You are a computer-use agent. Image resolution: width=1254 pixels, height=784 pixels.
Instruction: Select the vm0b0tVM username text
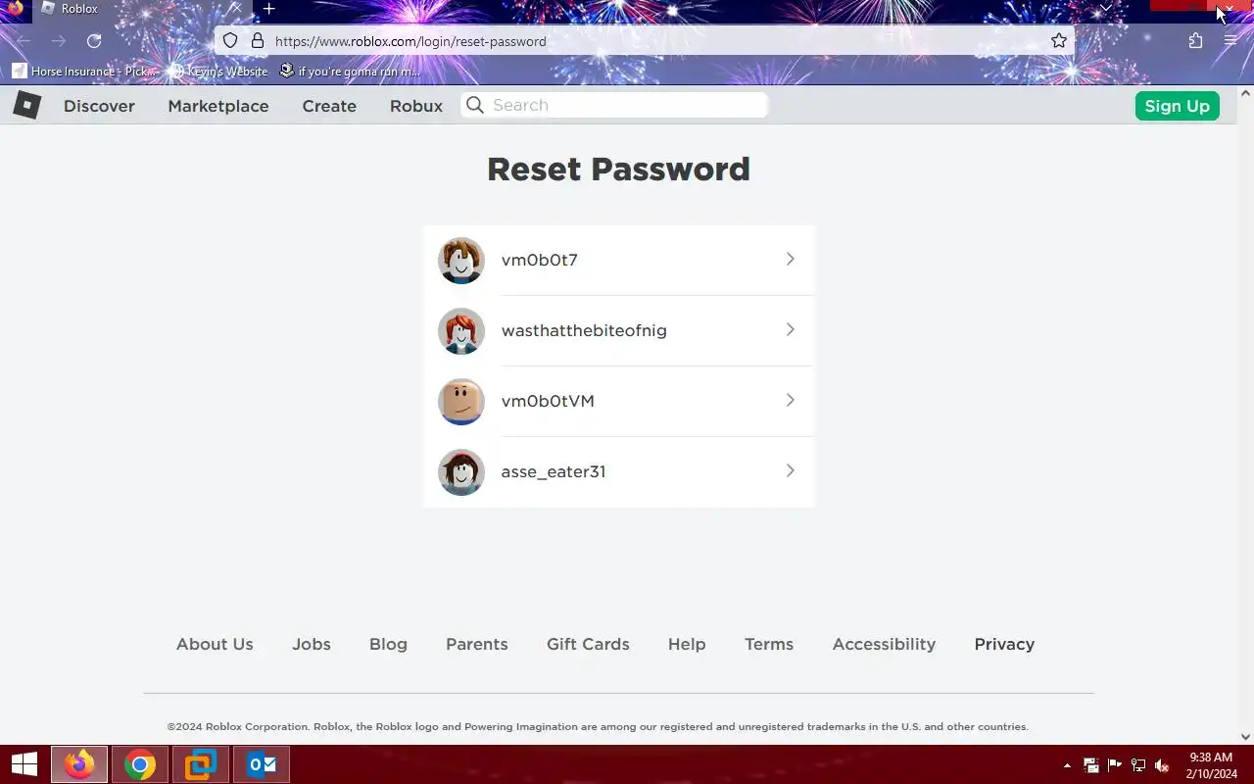click(x=548, y=401)
